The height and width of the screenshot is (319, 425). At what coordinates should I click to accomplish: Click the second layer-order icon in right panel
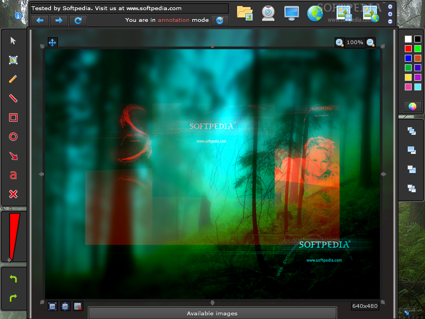click(x=411, y=150)
